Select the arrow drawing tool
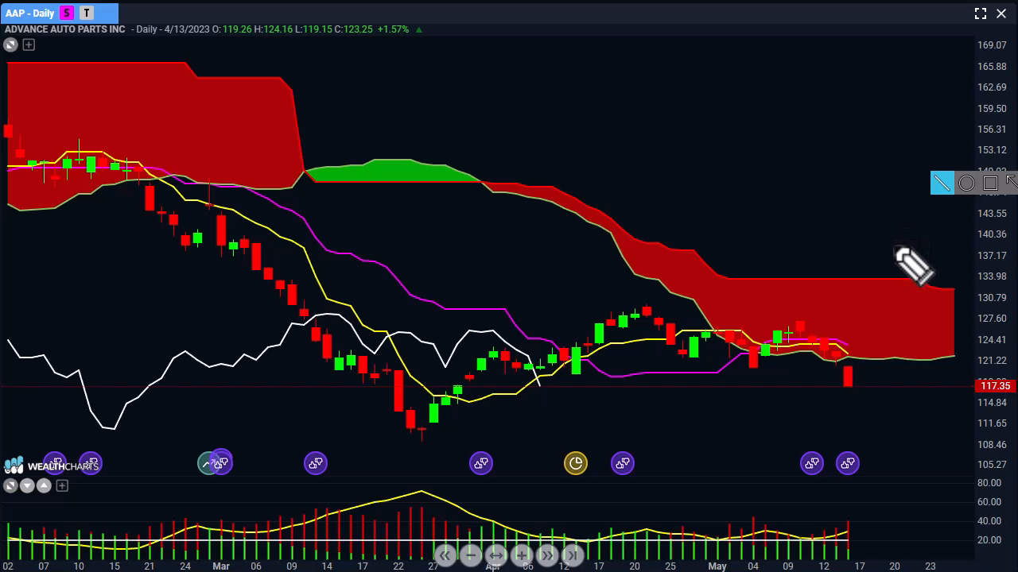 [1011, 184]
